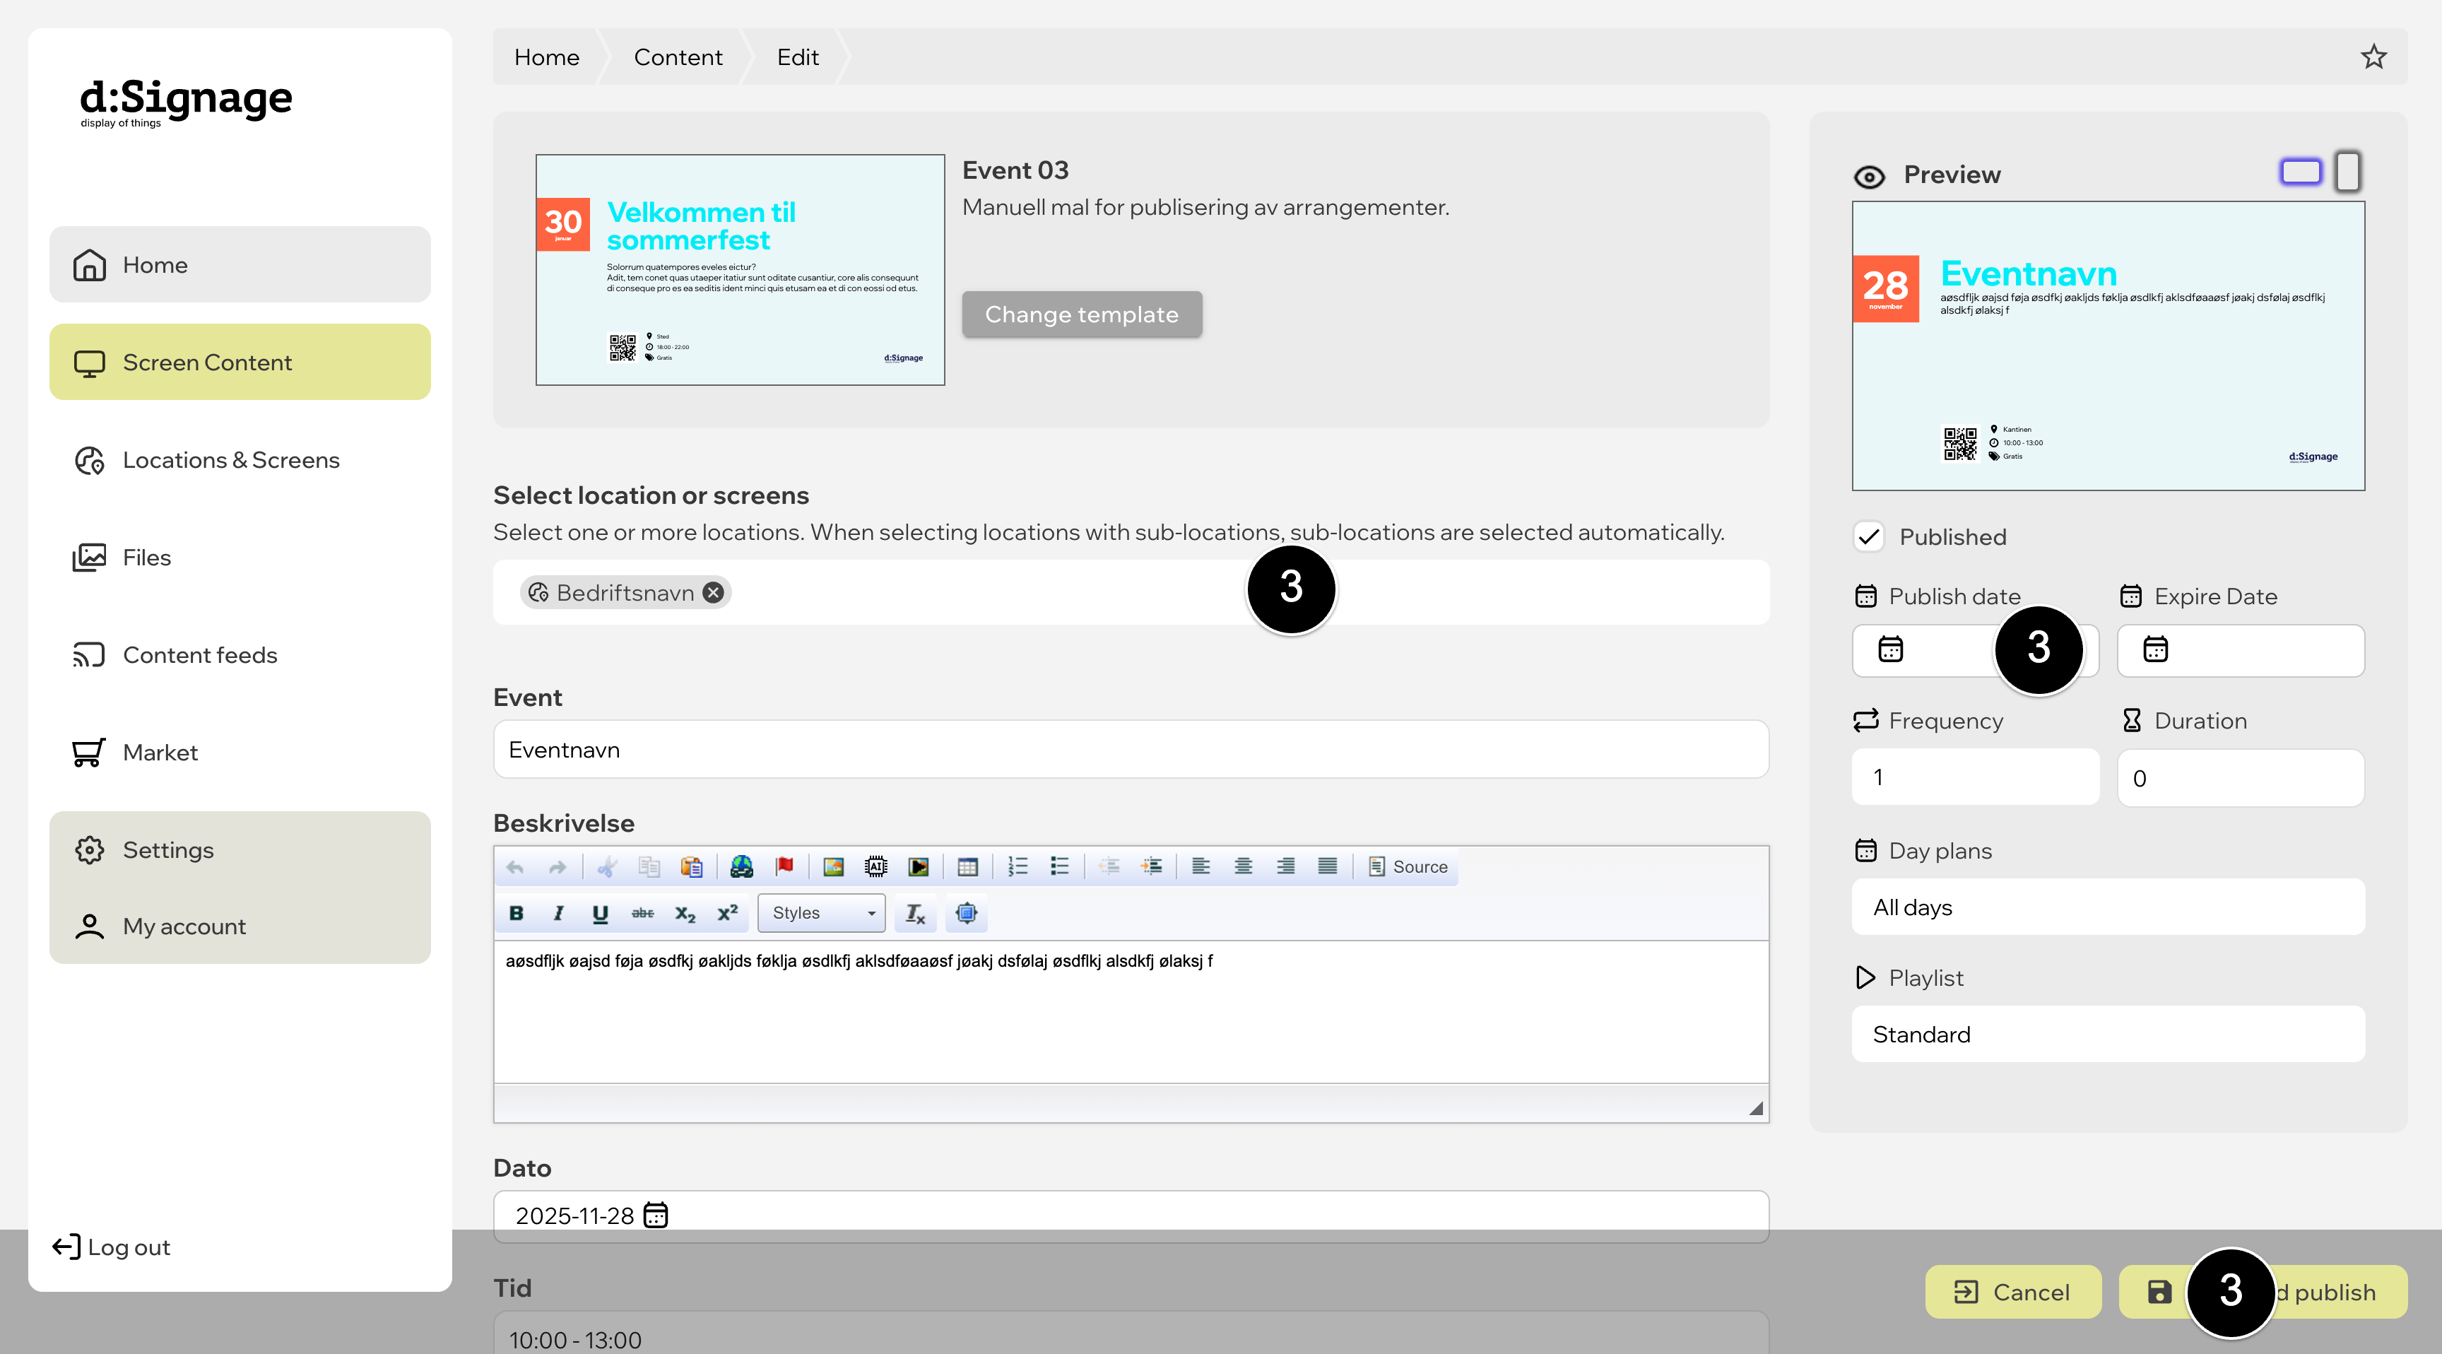Open the date picker icon in Dato field
The image size is (2442, 1354).
[656, 1215]
